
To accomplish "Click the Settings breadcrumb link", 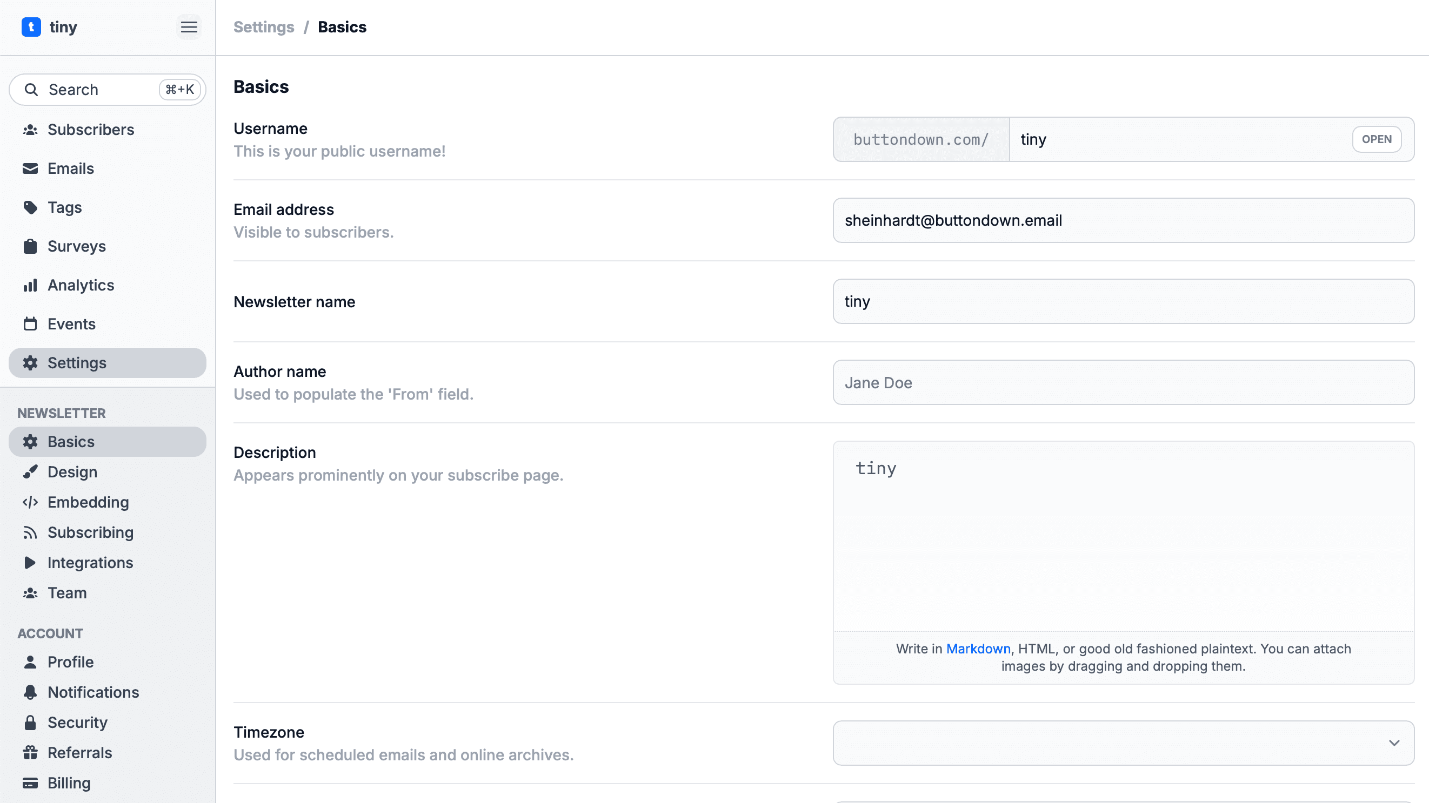I will (264, 26).
